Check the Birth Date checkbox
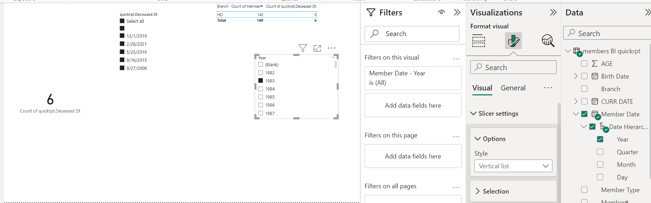 [584, 76]
